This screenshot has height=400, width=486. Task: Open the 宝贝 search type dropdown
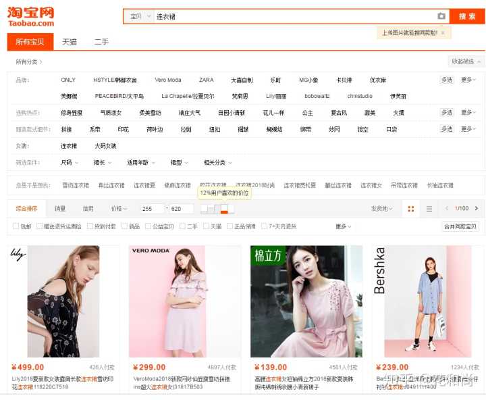pos(138,16)
